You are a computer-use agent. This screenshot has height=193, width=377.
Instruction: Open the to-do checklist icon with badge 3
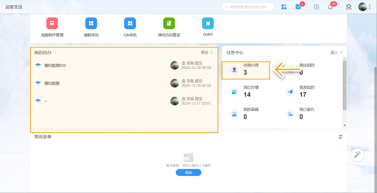click(298, 7)
